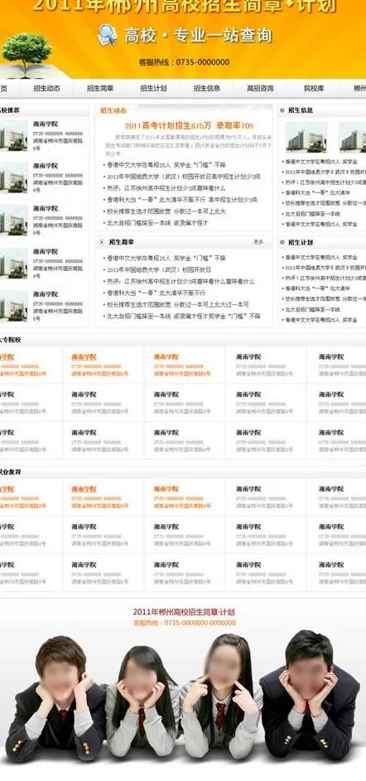Screen dimensions: 366x781
Task: Open 校长推荐生选才范围放宽 in 招生计划 panel
Action: pos(325,299)
